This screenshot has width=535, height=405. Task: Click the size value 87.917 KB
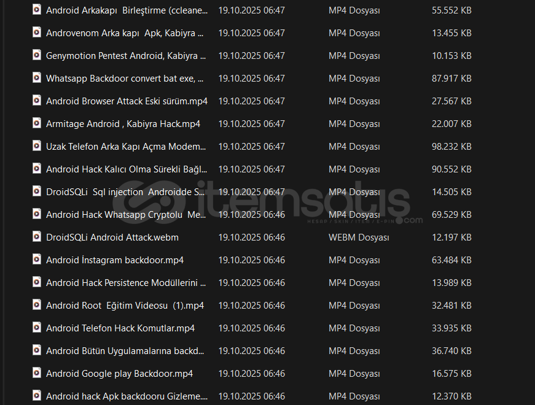[x=451, y=79]
